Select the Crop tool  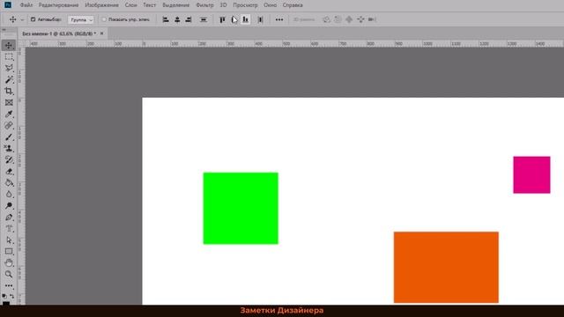(x=9, y=91)
